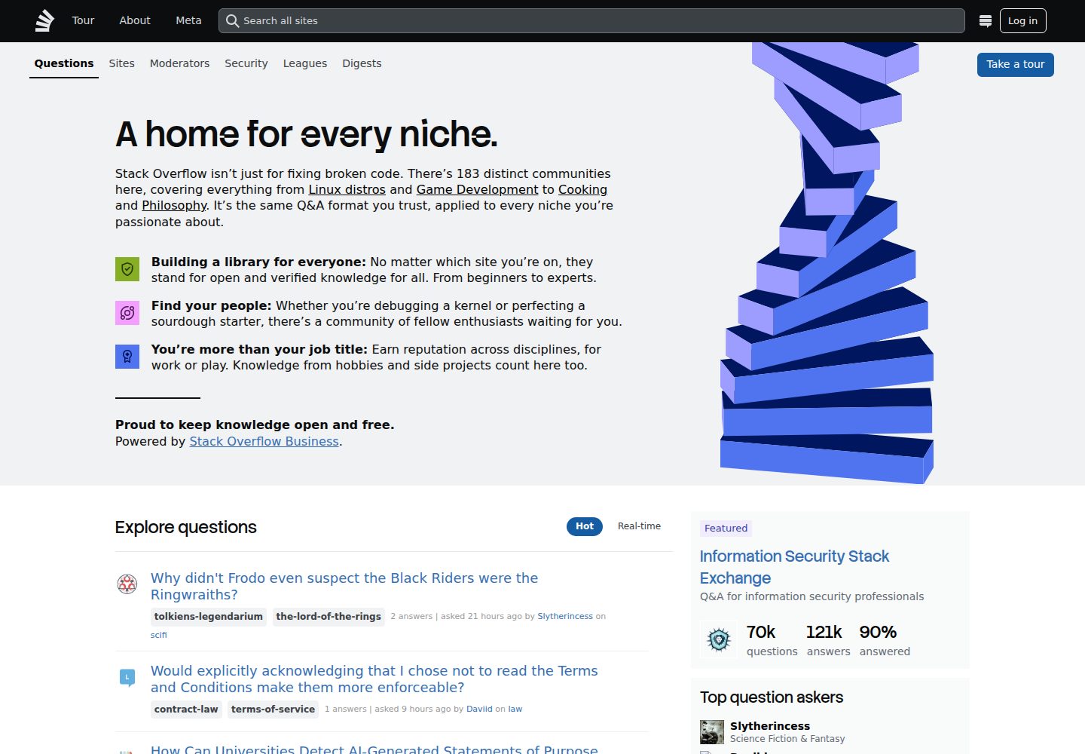Open the Meta menu item
The height and width of the screenshot is (754, 1085).
188,21
